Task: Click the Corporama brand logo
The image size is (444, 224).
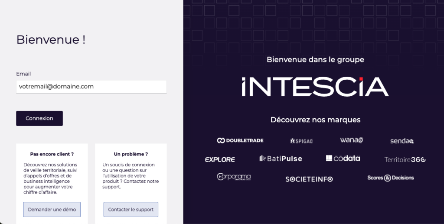Action: 234,177
